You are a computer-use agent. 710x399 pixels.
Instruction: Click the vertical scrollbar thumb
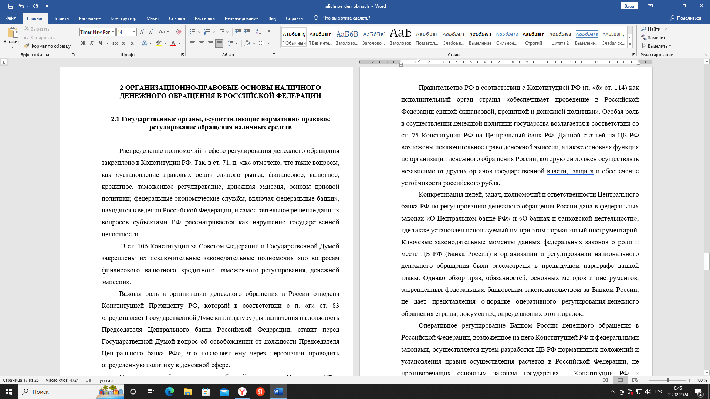coord(707,262)
